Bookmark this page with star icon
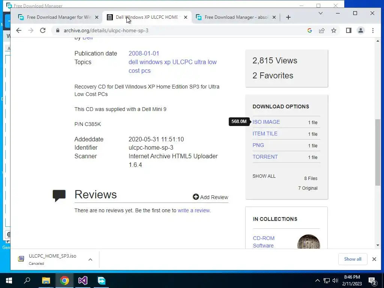The width and height of the screenshot is (384, 288). 333,30
